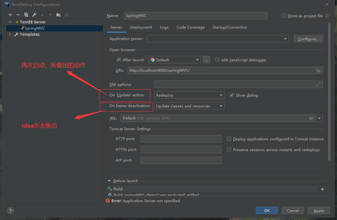Open the JRE dropdown arrow

point(319,118)
